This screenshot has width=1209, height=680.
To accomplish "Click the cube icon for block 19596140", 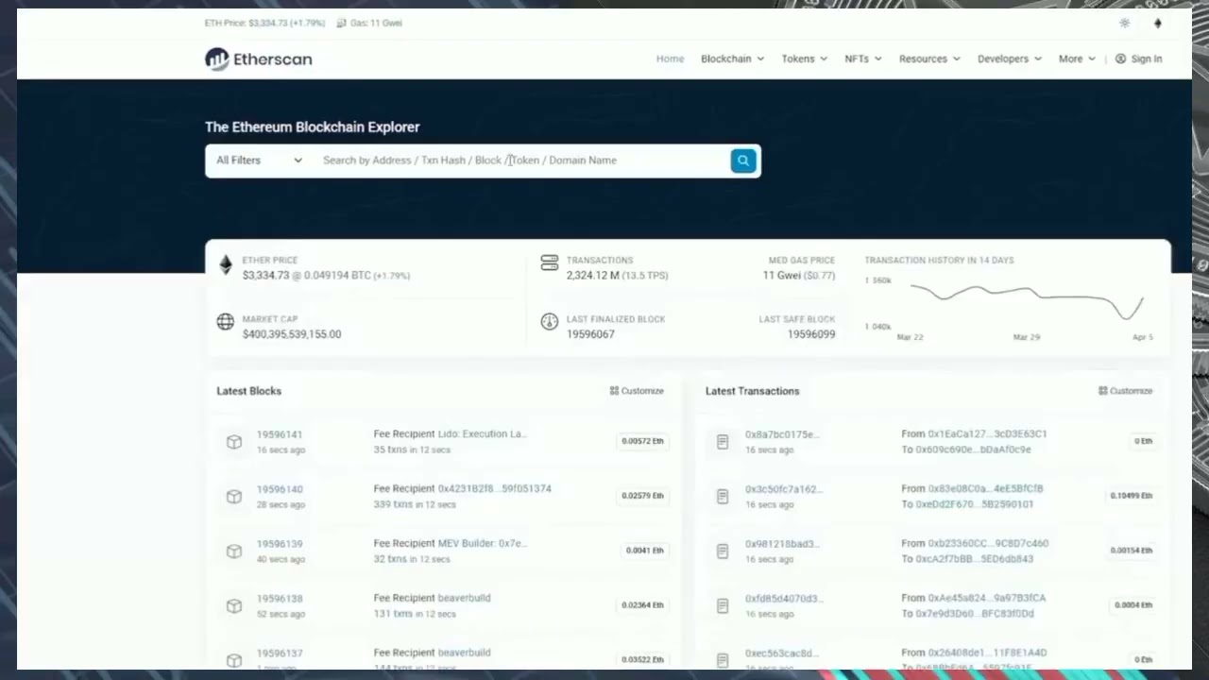I will point(234,496).
